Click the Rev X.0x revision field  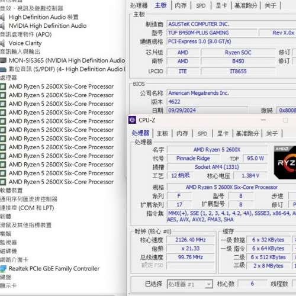click(278, 33)
